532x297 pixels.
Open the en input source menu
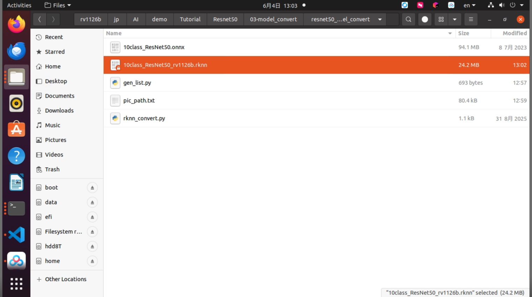pyautogui.click(x=469, y=5)
